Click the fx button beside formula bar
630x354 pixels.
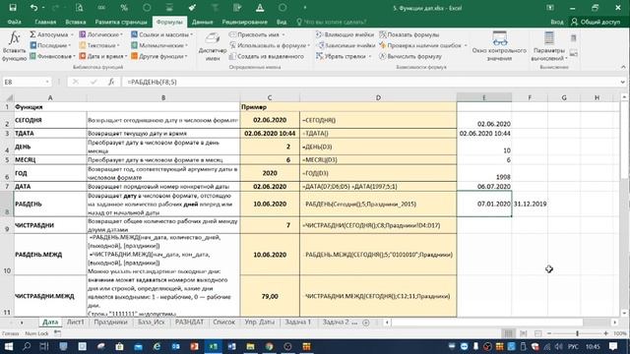coord(111,82)
